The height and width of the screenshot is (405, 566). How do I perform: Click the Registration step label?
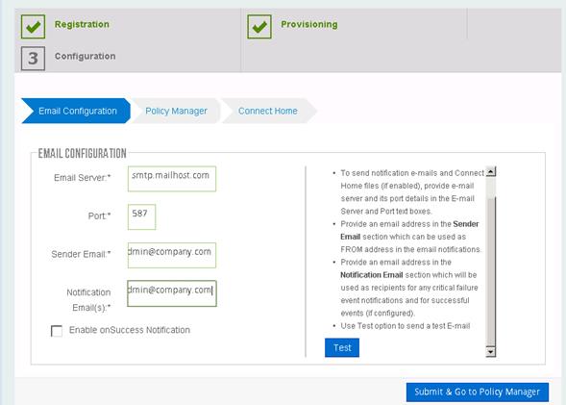tap(82, 24)
